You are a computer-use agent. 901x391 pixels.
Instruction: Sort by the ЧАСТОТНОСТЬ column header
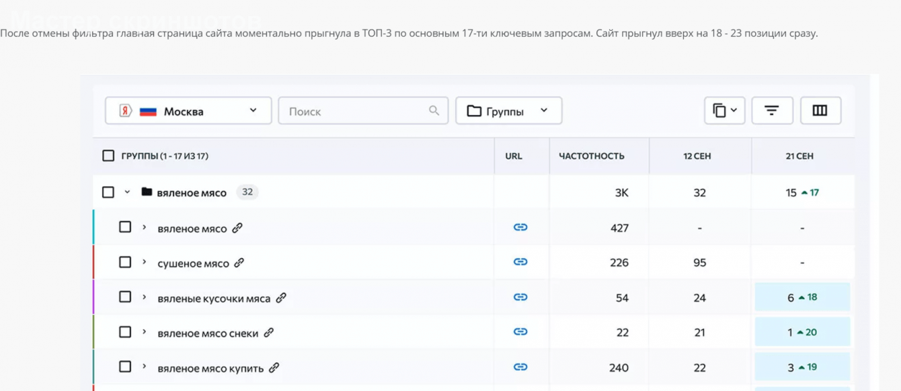click(x=592, y=156)
